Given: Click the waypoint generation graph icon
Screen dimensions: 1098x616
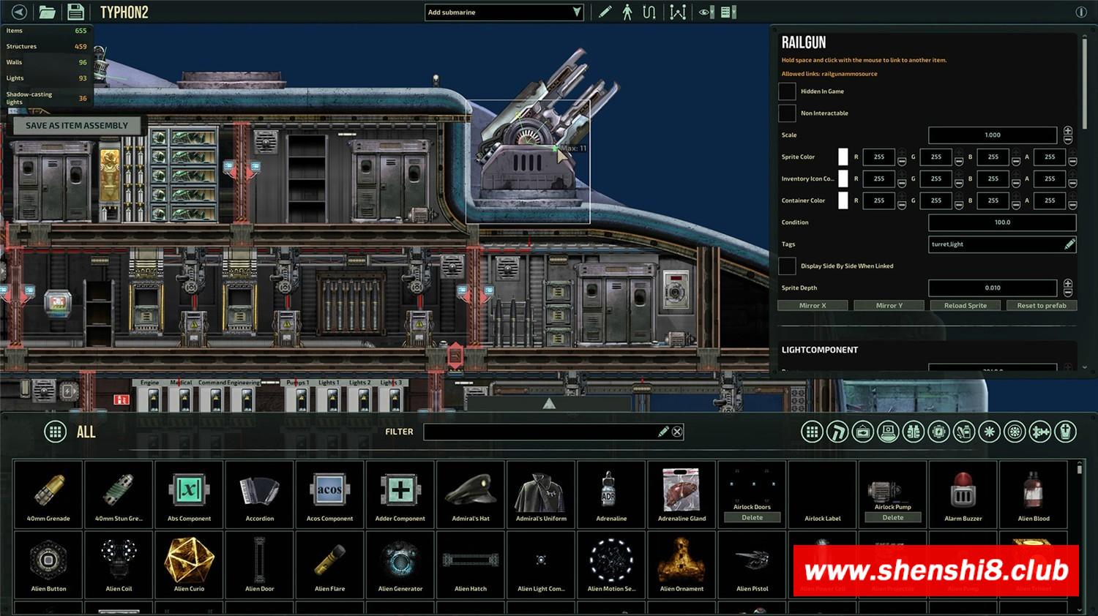Looking at the screenshot, I should (678, 12).
